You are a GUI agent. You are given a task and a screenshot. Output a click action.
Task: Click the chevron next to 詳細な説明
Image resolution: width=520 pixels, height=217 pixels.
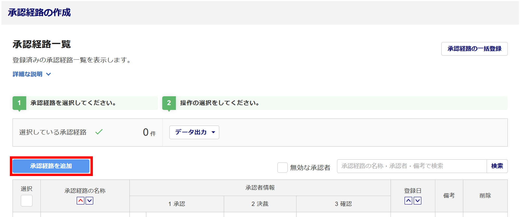49,74
